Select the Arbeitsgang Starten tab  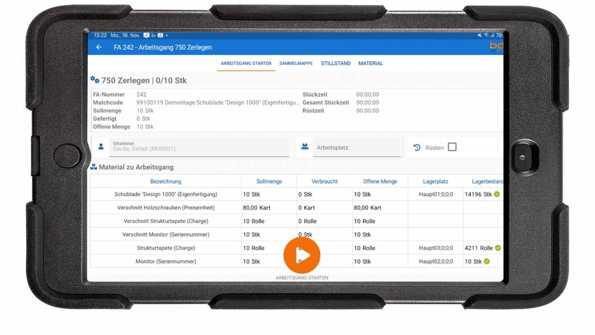click(x=246, y=64)
